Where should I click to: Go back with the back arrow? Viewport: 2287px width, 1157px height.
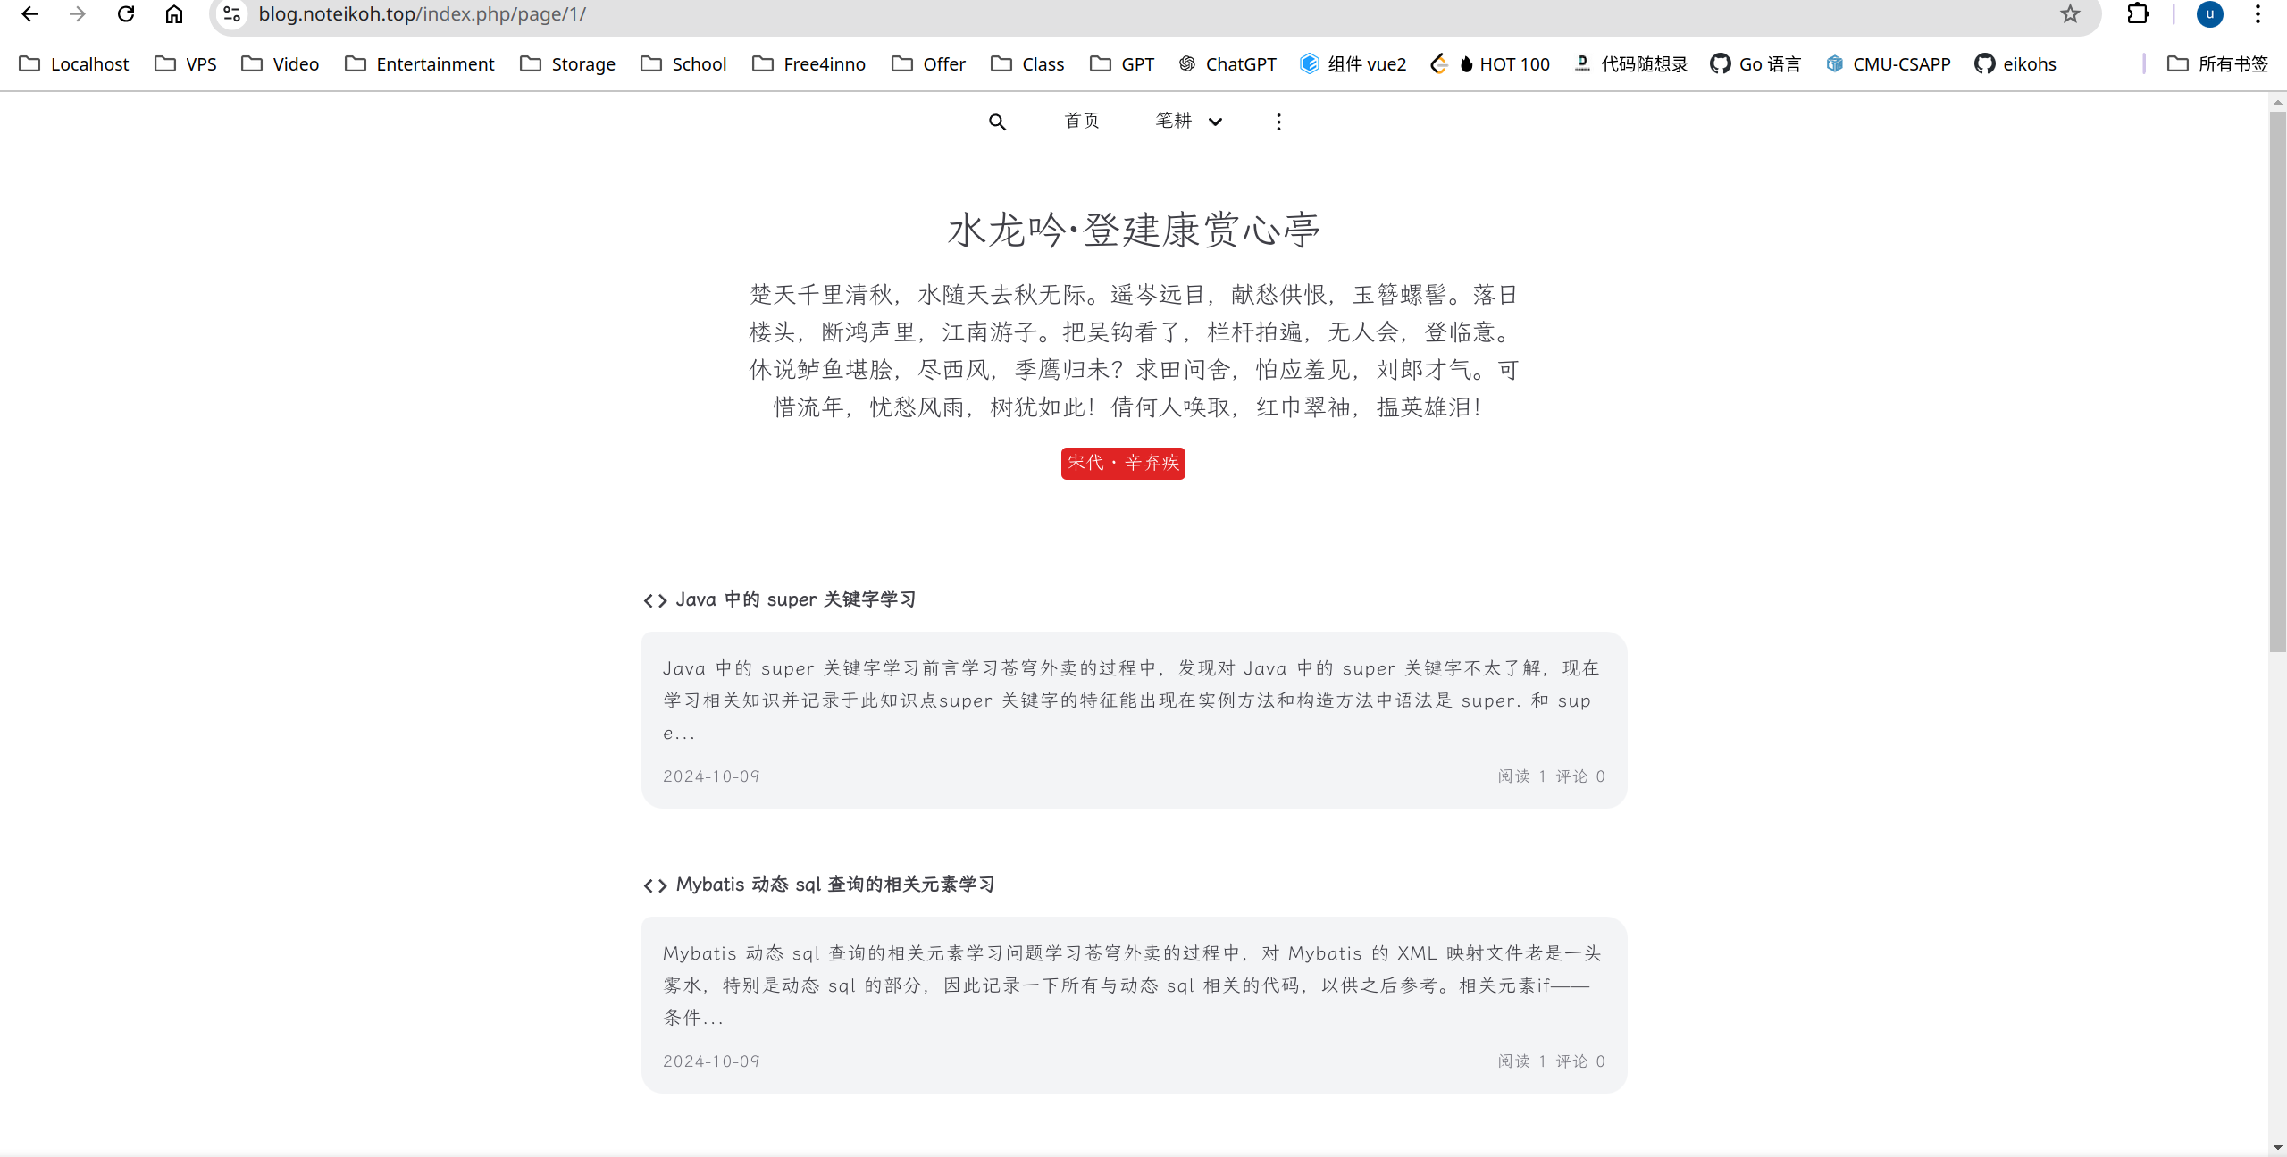click(x=29, y=14)
